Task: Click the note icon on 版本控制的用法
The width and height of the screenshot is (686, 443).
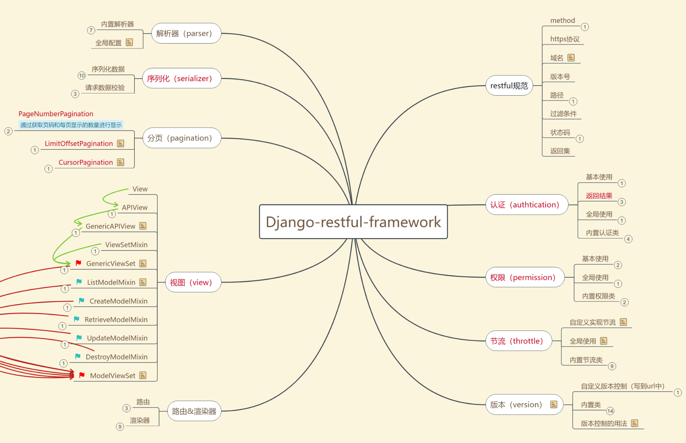Action: pyautogui.click(x=634, y=423)
